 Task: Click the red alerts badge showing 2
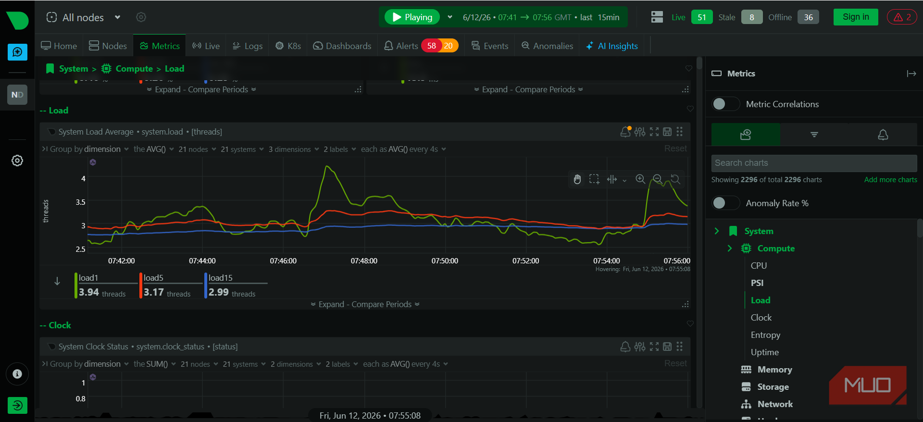coord(902,17)
